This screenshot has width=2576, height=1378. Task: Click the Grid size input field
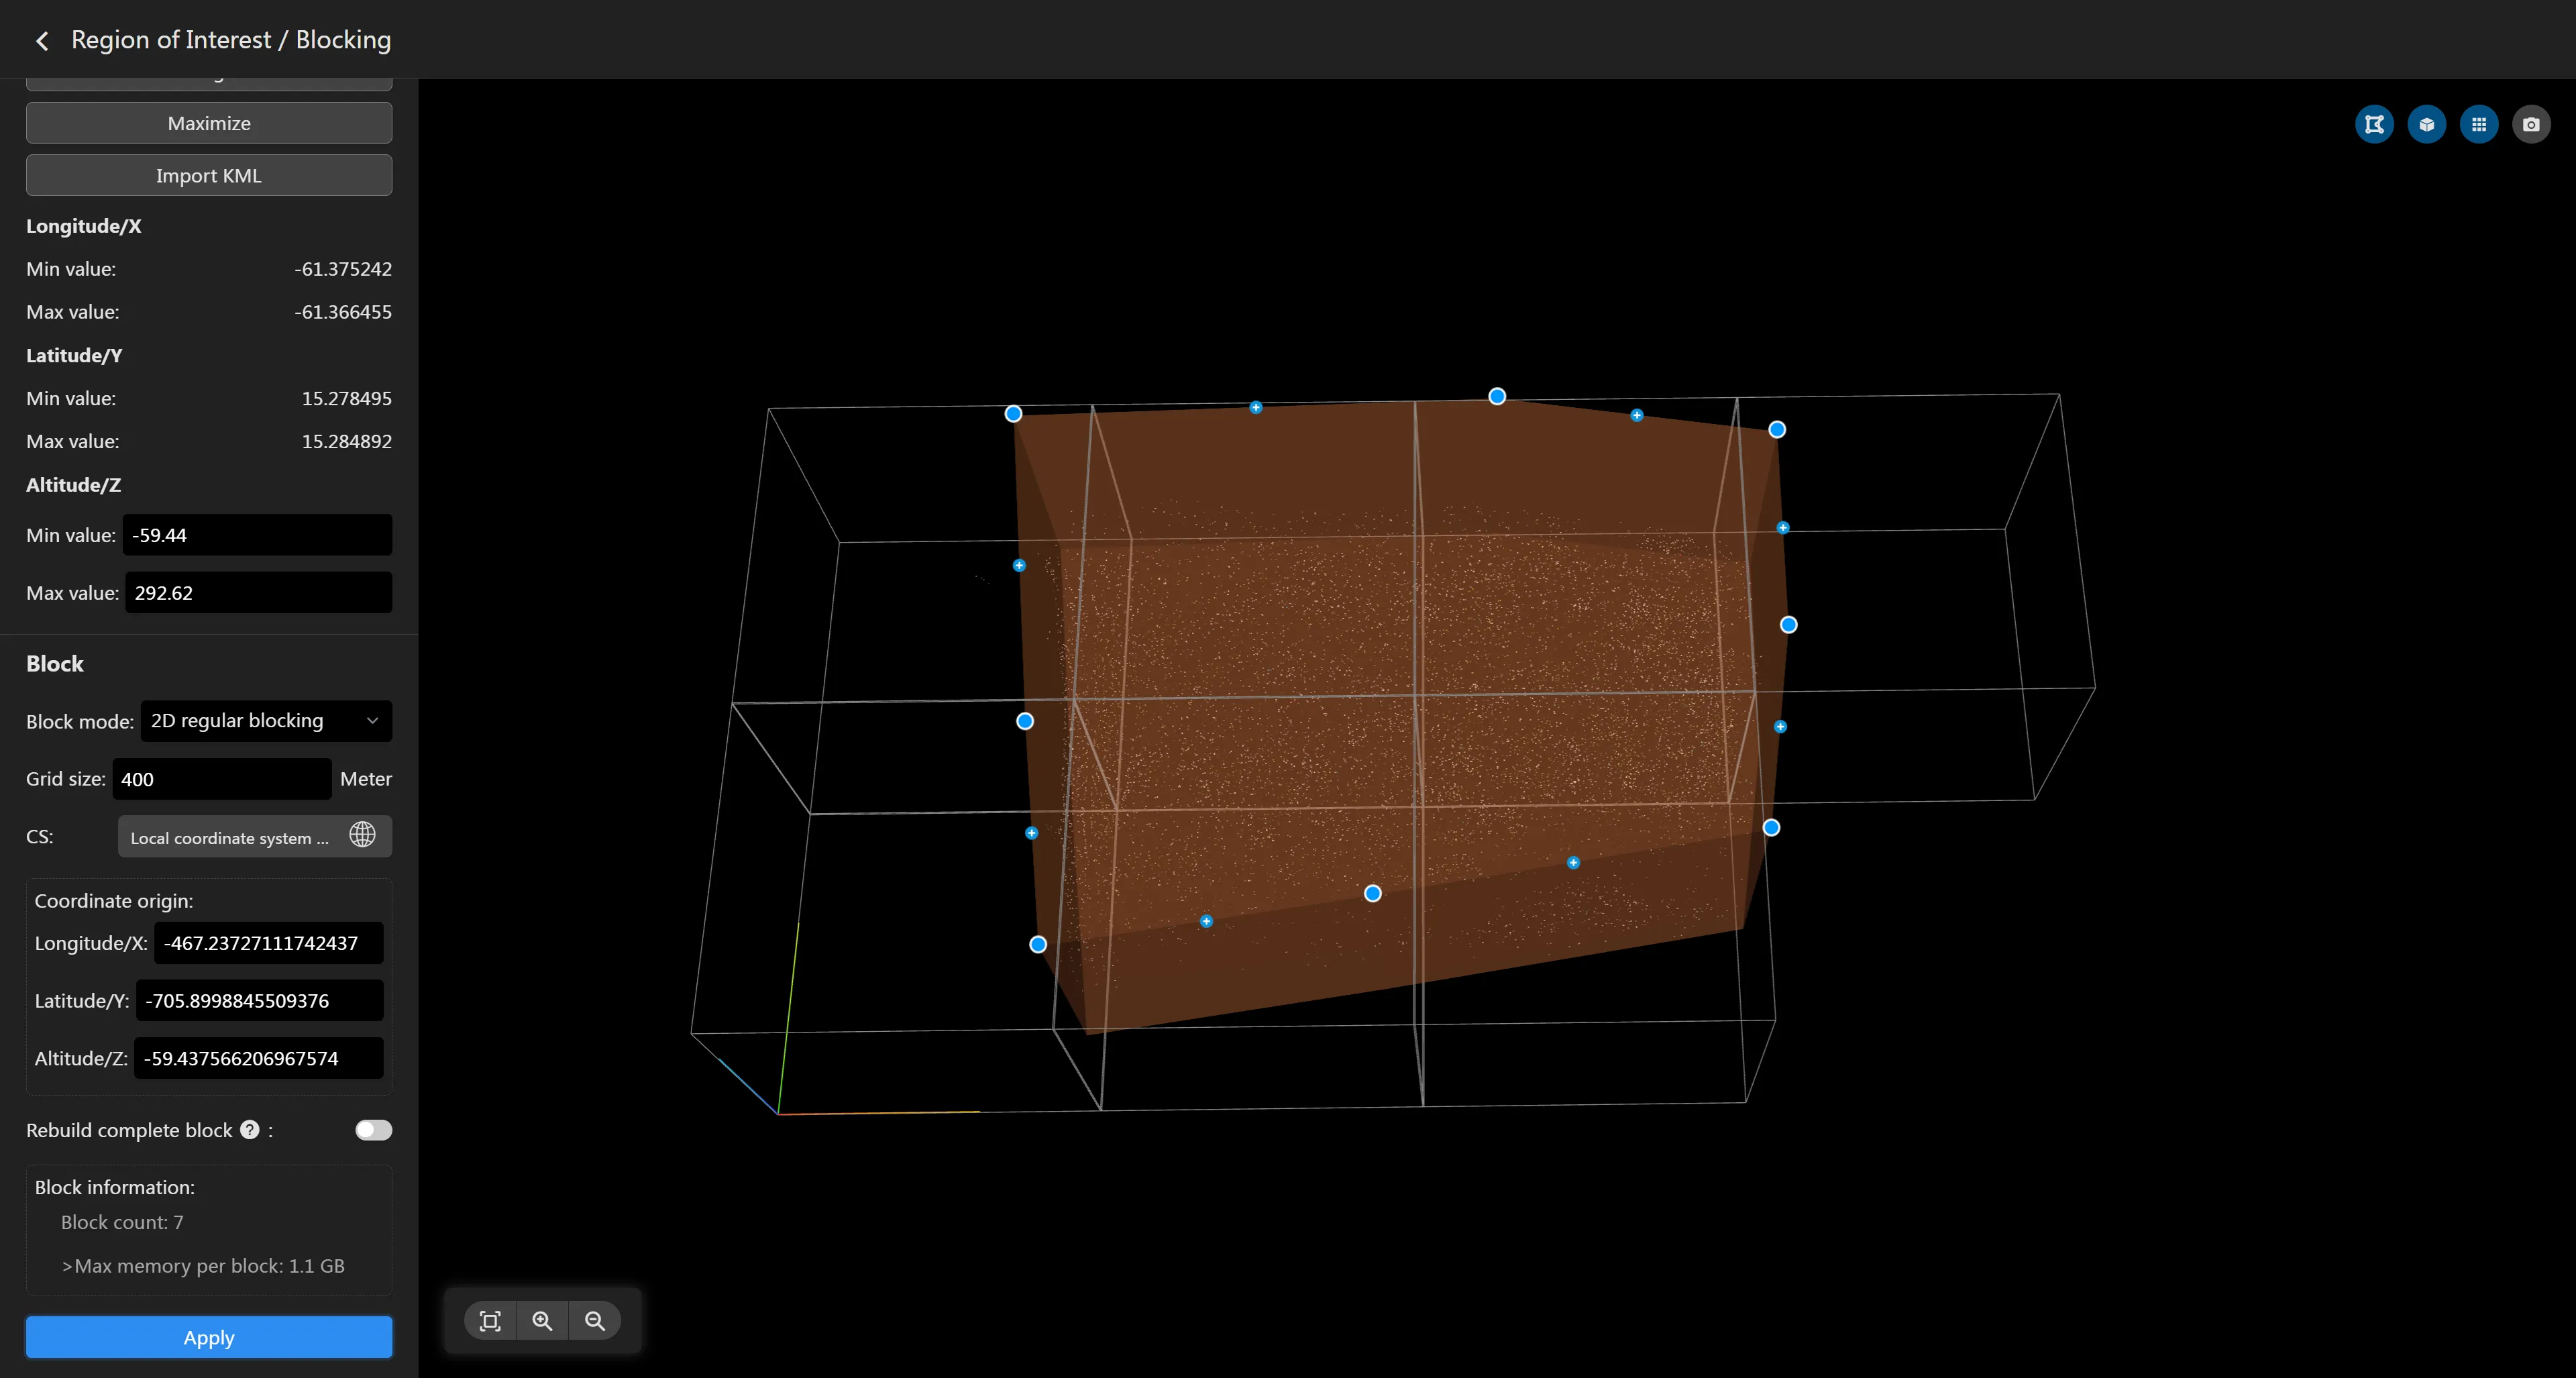[x=221, y=779]
